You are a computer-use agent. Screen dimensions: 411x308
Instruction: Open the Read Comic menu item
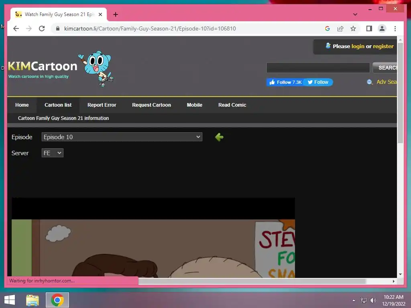point(232,105)
